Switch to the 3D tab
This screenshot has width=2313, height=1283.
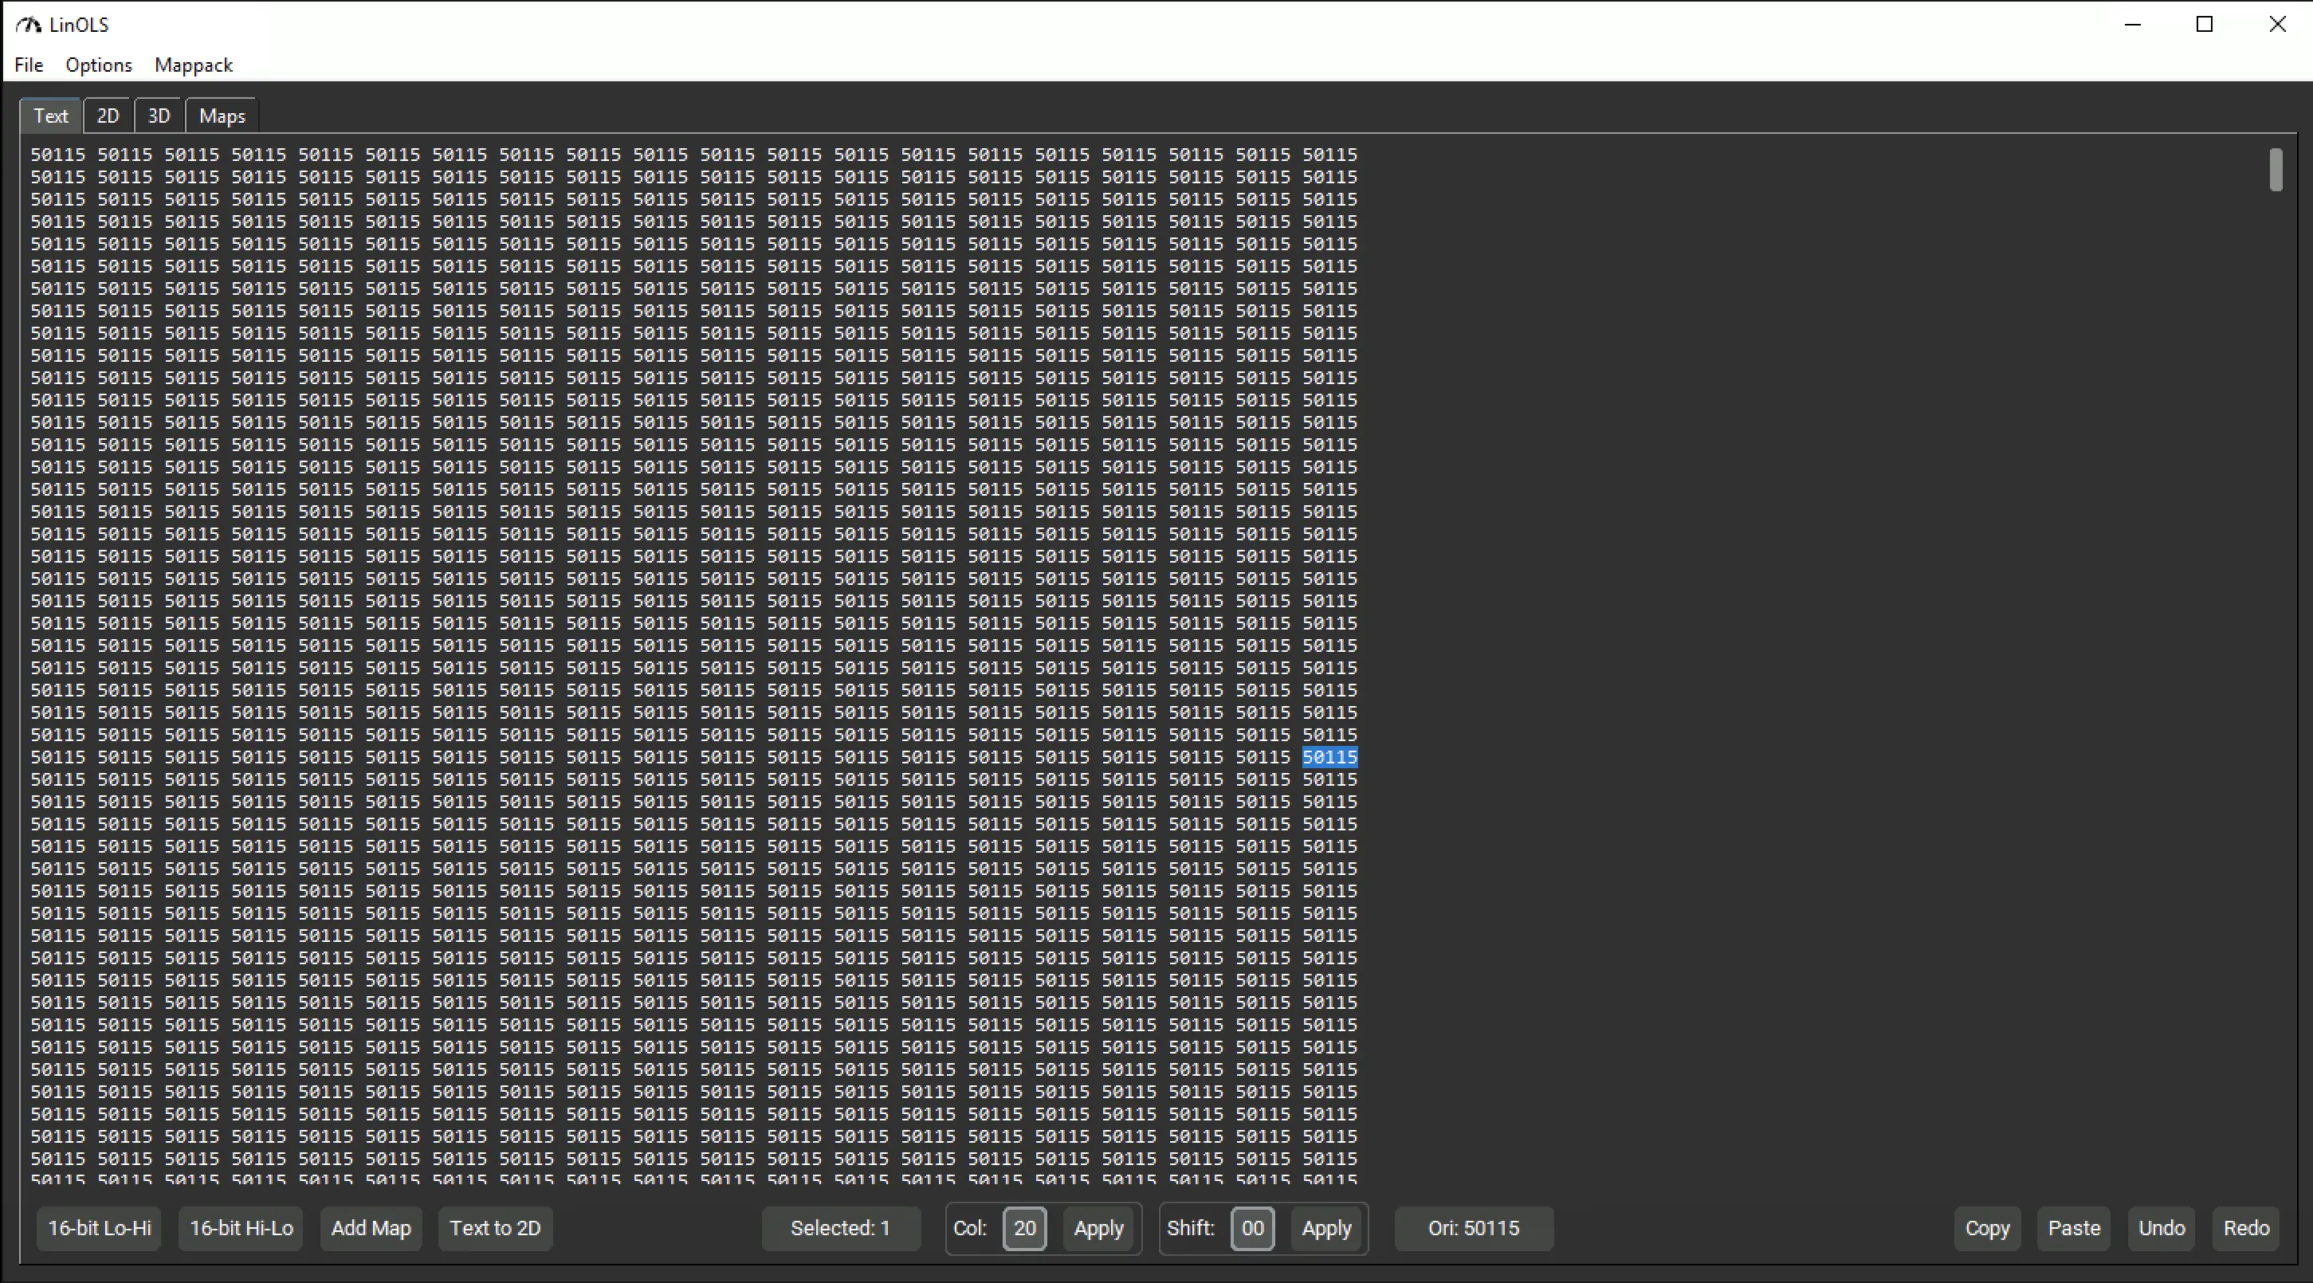click(x=159, y=116)
